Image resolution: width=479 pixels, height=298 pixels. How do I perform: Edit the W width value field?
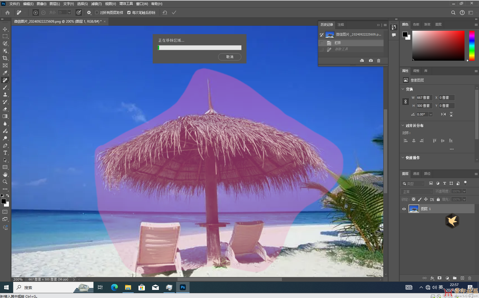(424, 98)
